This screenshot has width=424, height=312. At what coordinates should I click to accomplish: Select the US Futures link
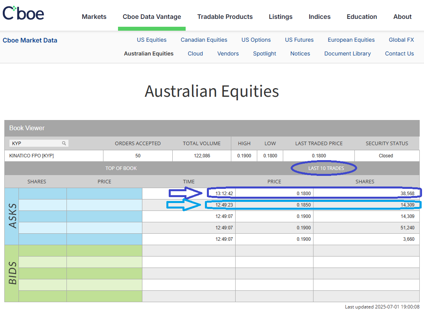click(299, 40)
